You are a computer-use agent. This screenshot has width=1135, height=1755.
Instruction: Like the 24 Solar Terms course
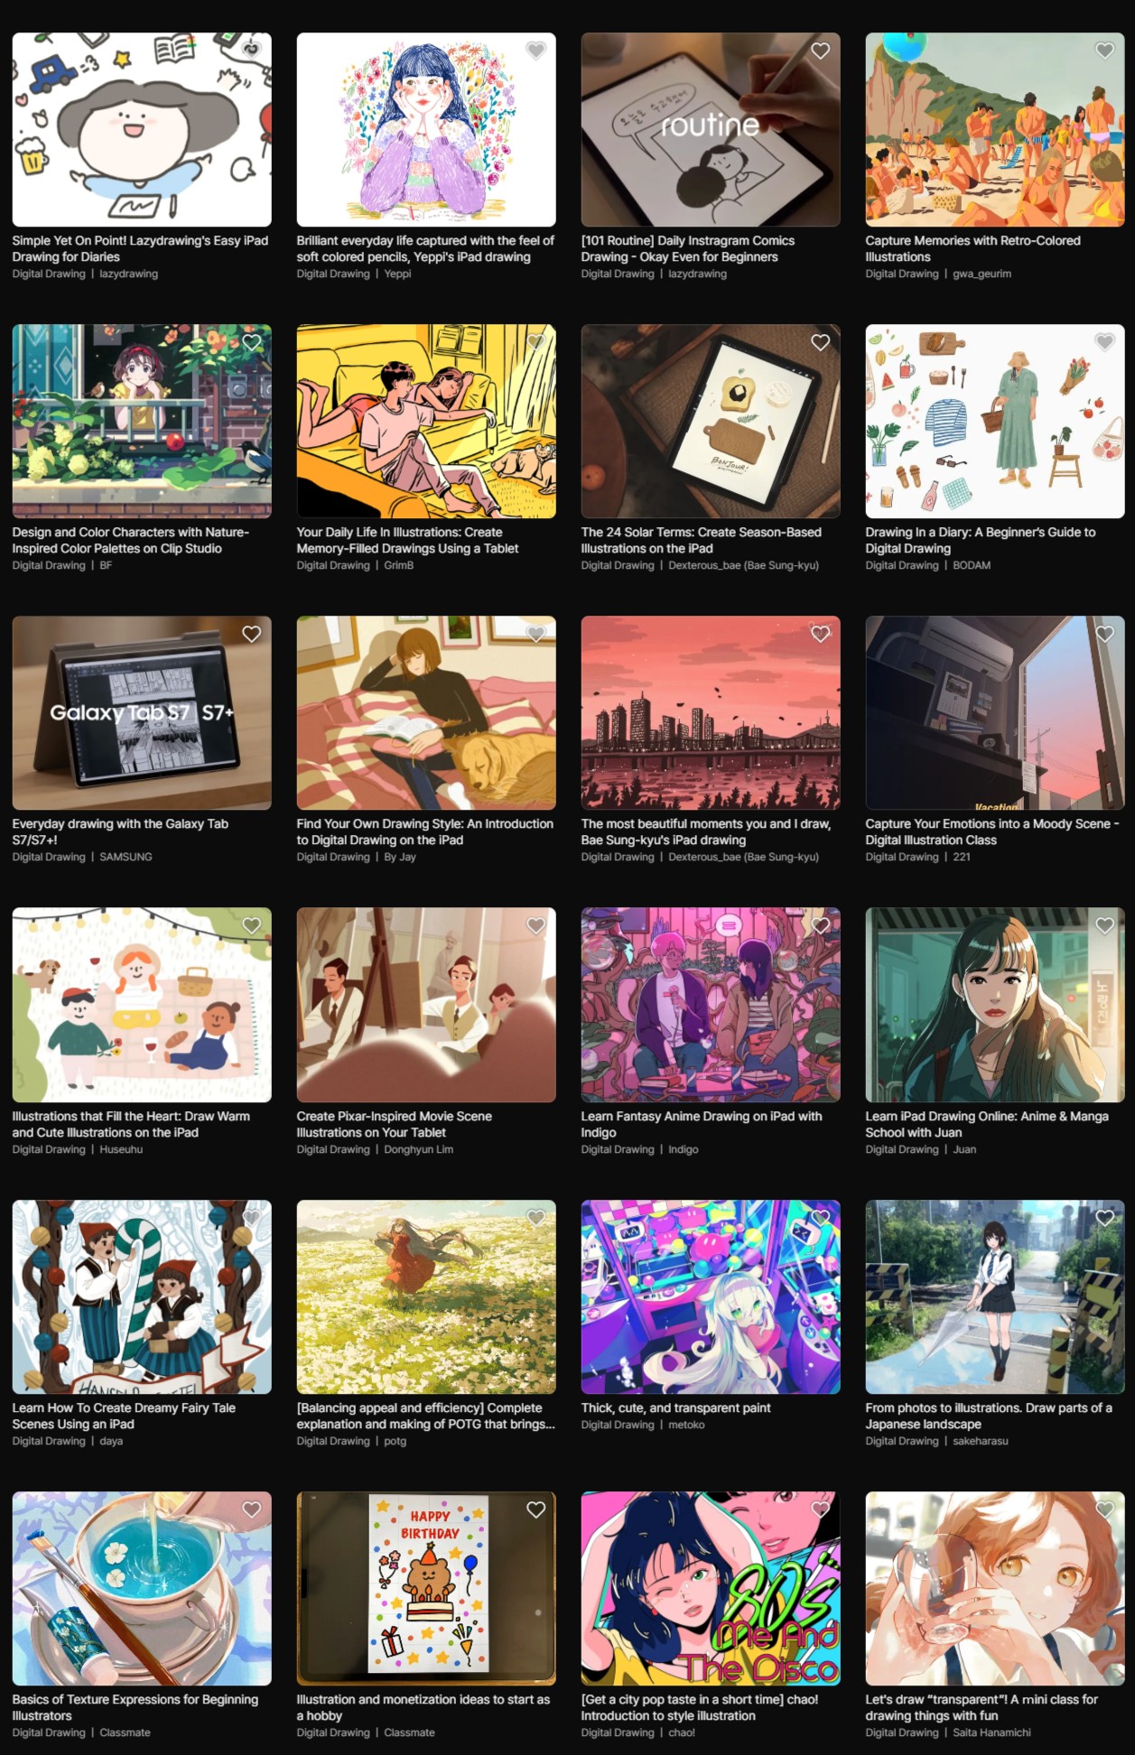tap(821, 342)
